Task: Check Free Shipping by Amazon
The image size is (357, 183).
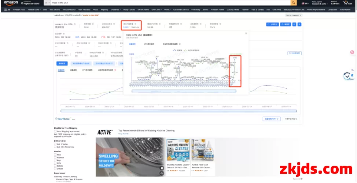Action: [55, 131]
